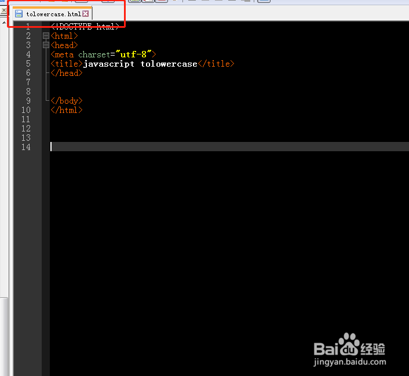Click the word javascript in the title
409x376 pixels.
(109, 64)
